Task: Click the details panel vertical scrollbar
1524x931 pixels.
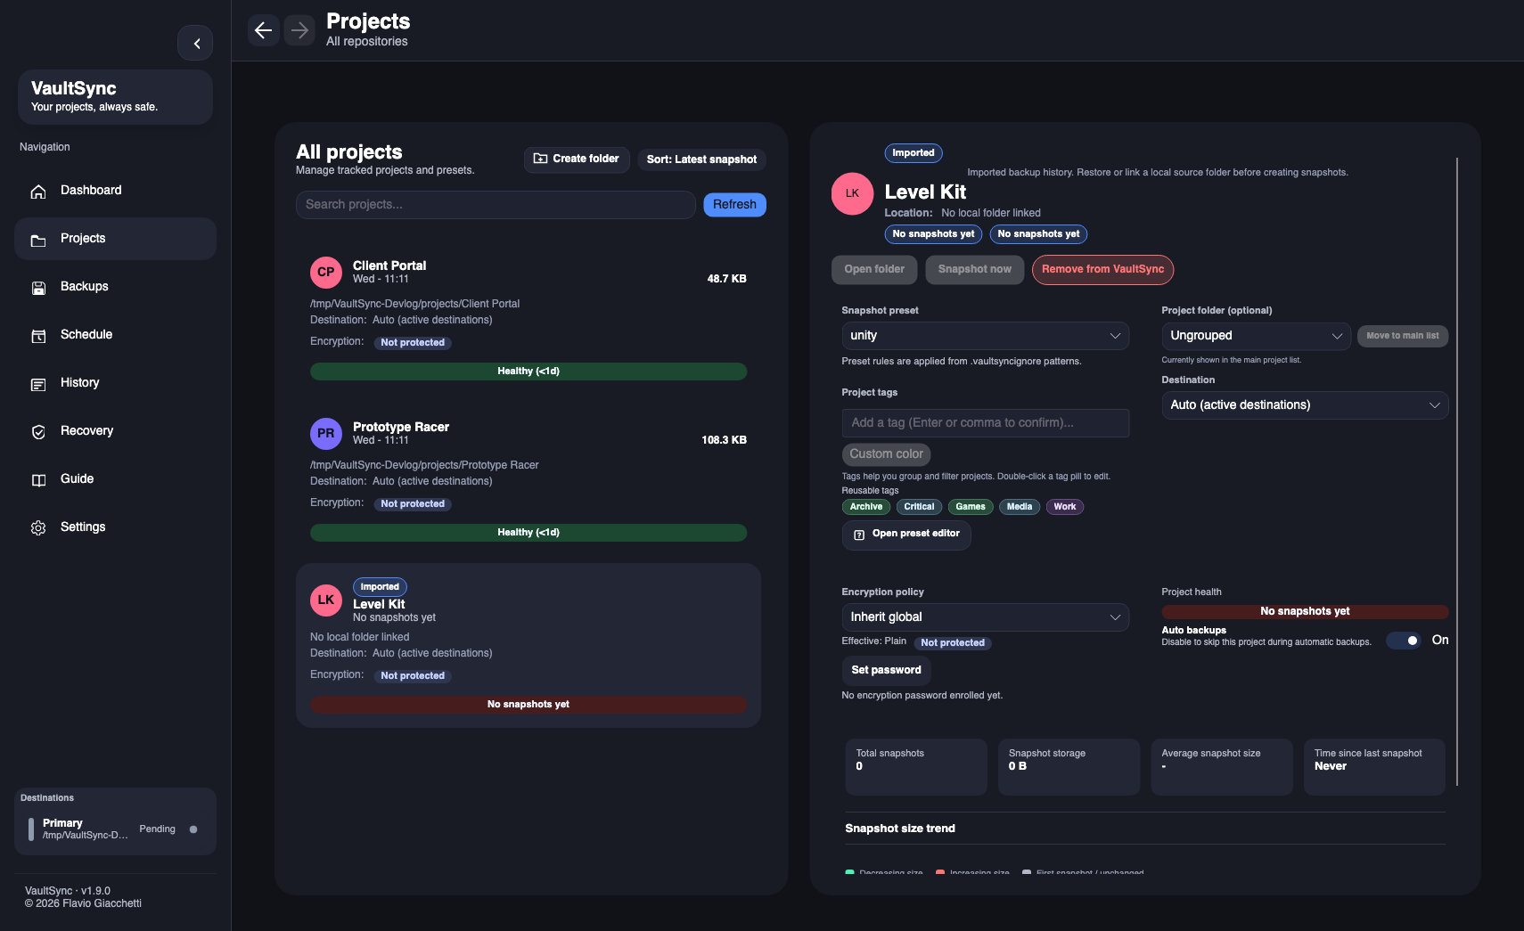Action: [1457, 472]
